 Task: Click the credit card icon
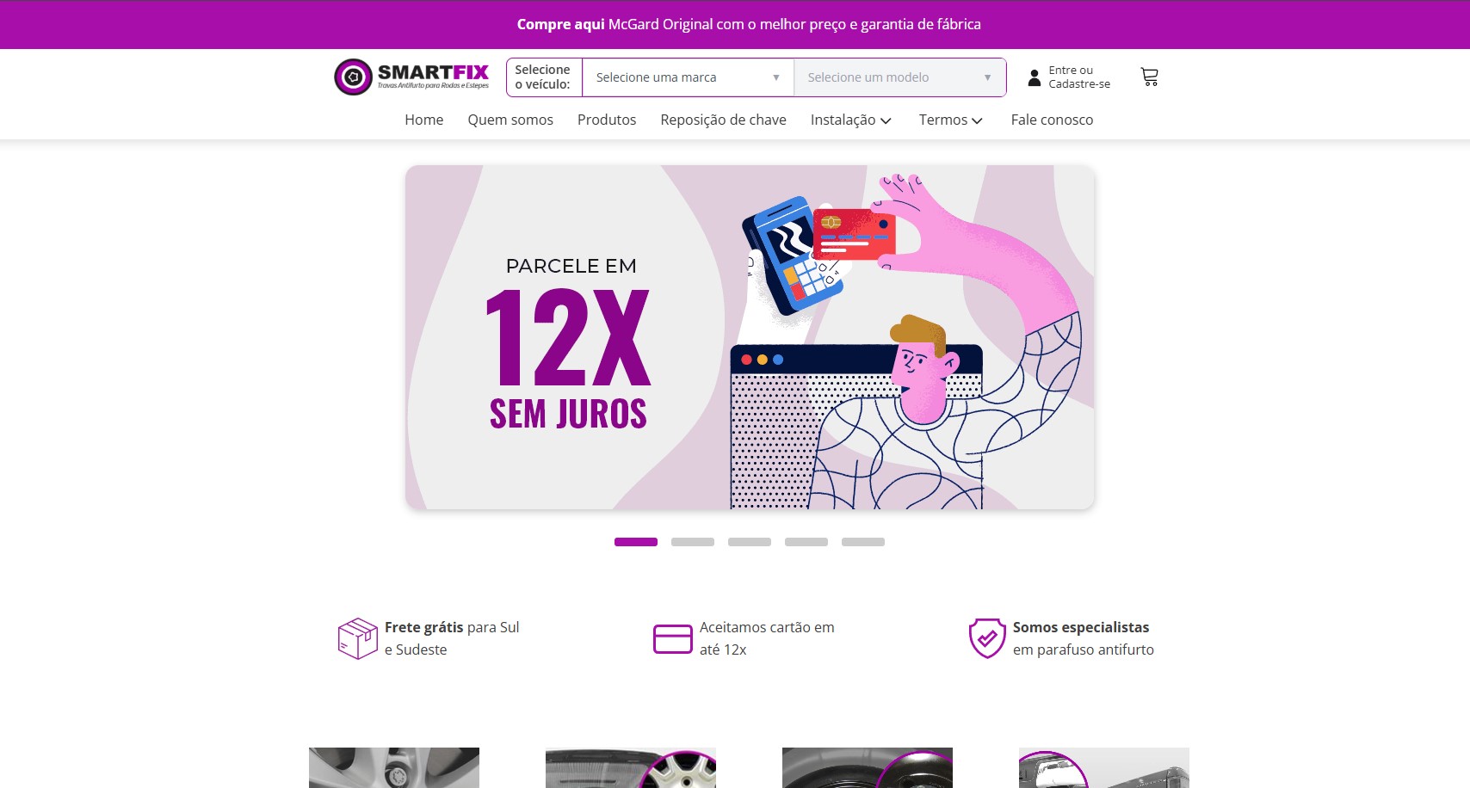coord(673,639)
